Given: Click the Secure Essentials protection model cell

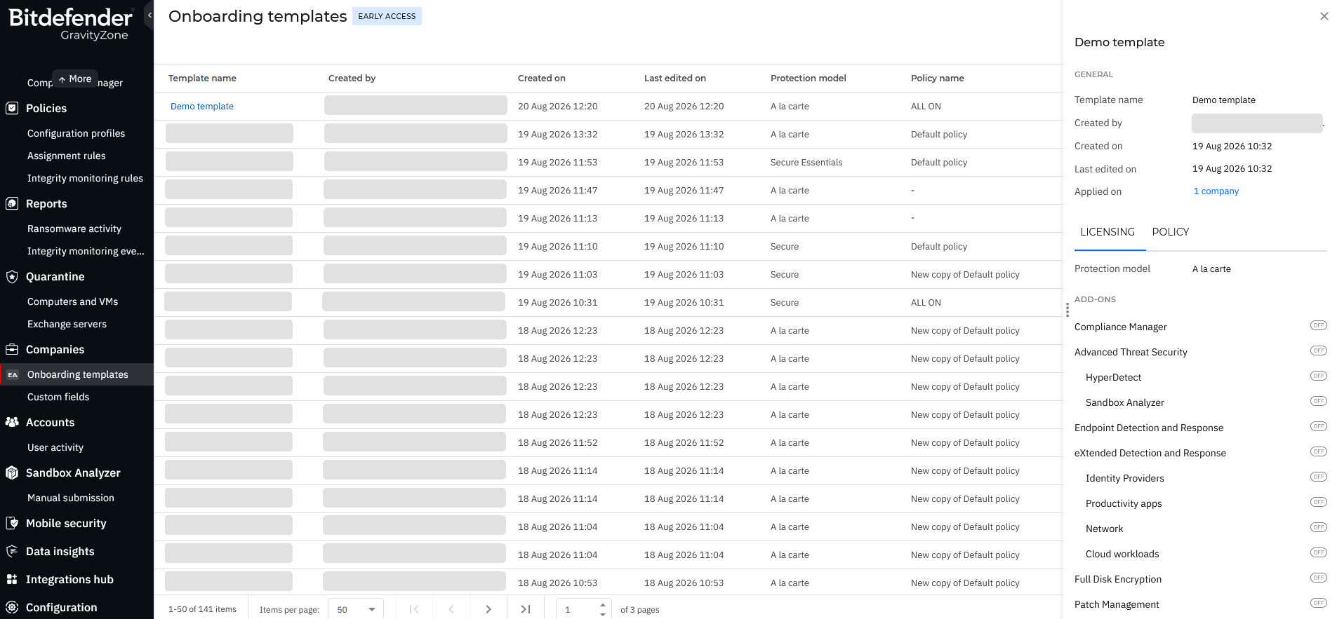Looking at the screenshot, I should 806,163.
